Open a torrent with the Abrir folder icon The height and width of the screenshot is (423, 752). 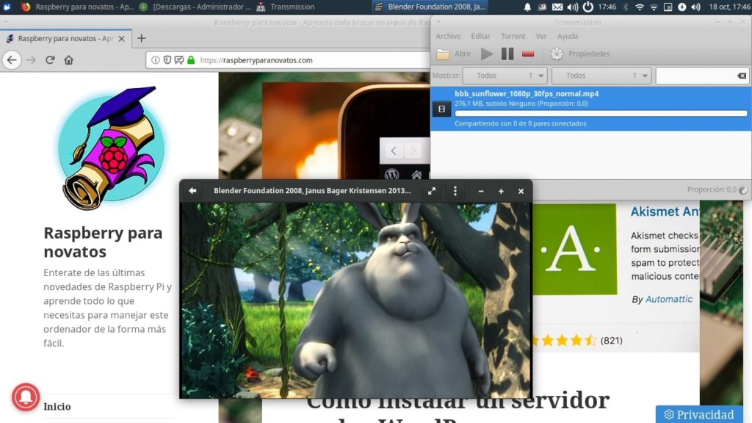[x=443, y=54]
